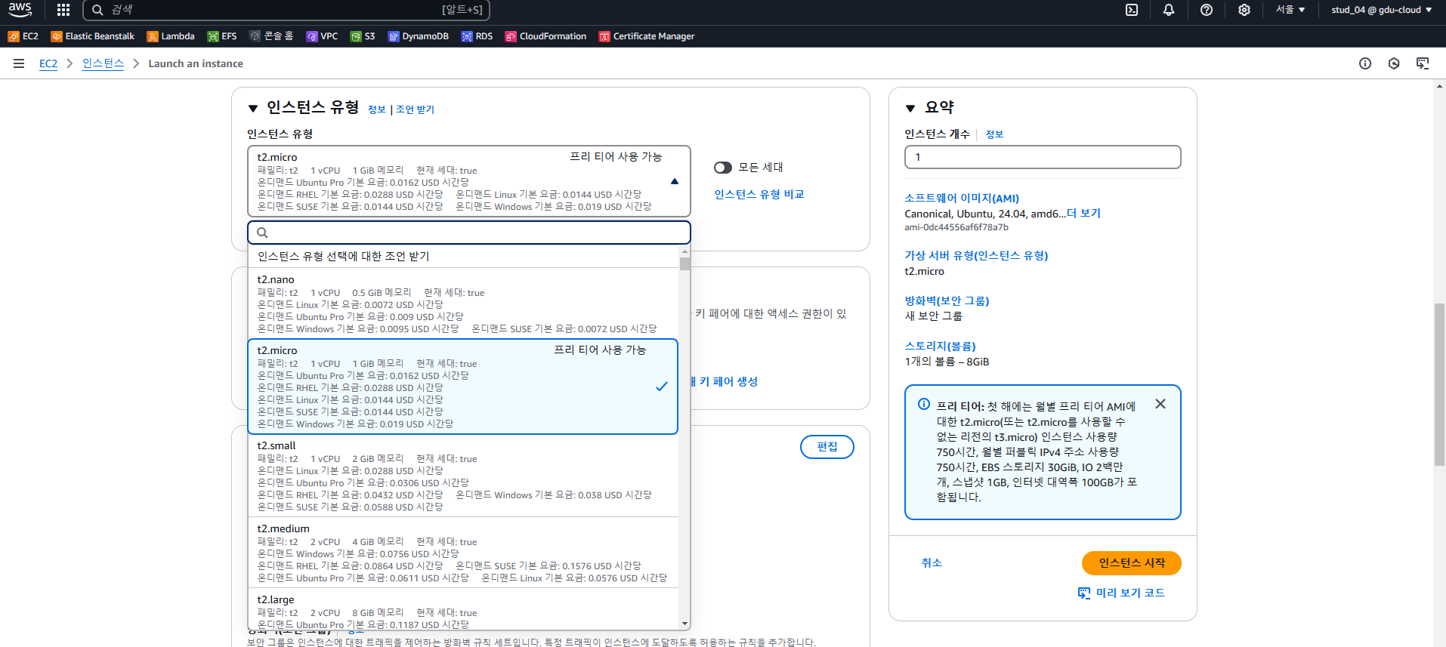Launch the CloudShell terminal icon
Image resolution: width=1446 pixels, height=647 pixels.
tap(1132, 10)
